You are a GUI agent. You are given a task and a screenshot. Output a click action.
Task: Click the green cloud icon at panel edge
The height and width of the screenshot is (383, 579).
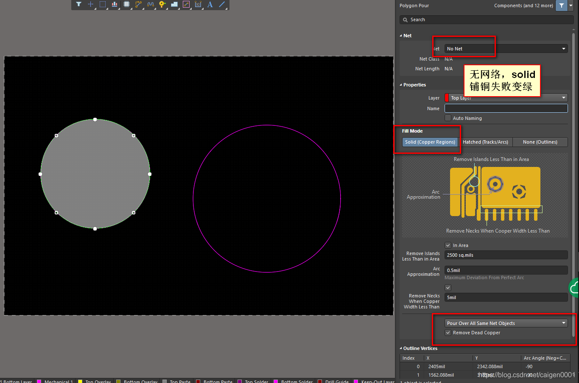[574, 288]
